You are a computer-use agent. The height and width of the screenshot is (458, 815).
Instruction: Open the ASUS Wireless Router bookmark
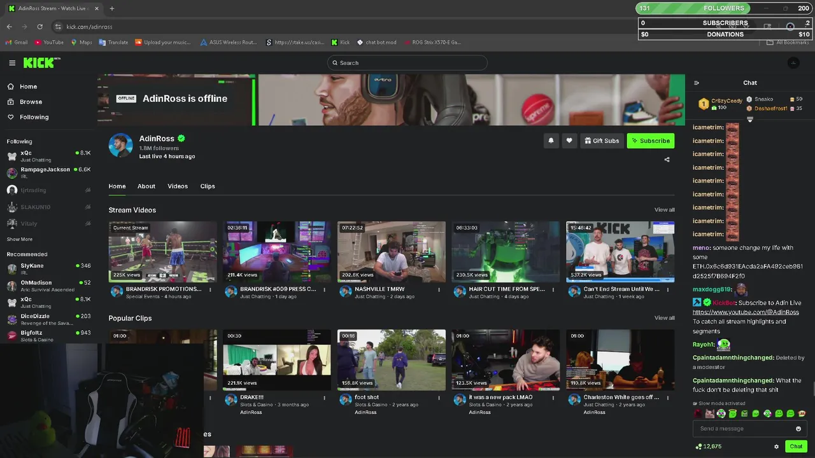(x=228, y=43)
